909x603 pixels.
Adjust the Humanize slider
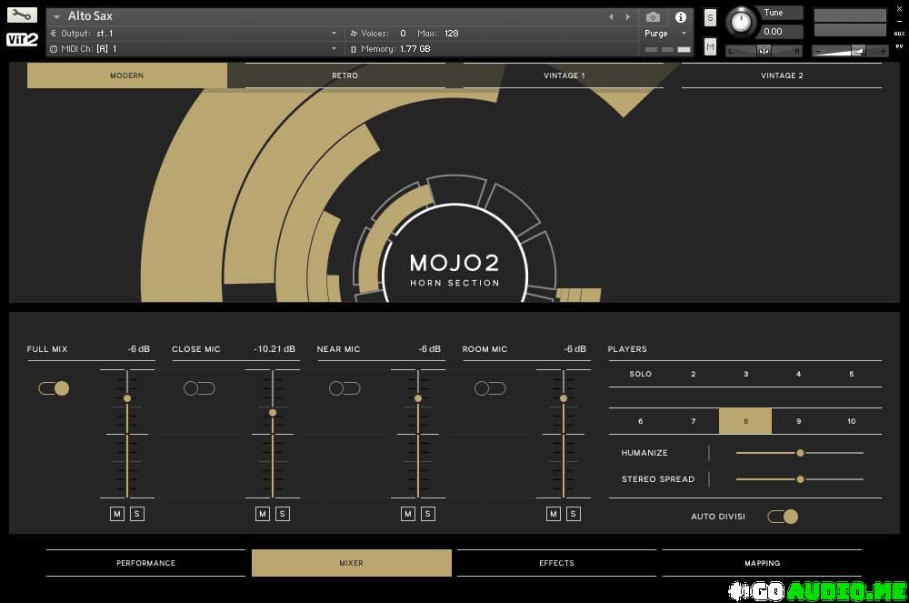[800, 453]
